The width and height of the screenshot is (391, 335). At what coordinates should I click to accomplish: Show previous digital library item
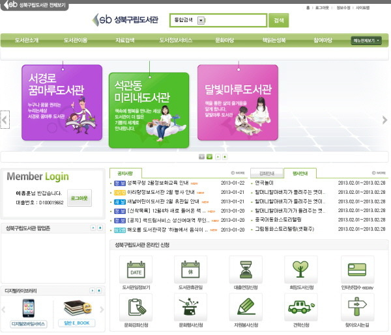[x=3, y=310]
